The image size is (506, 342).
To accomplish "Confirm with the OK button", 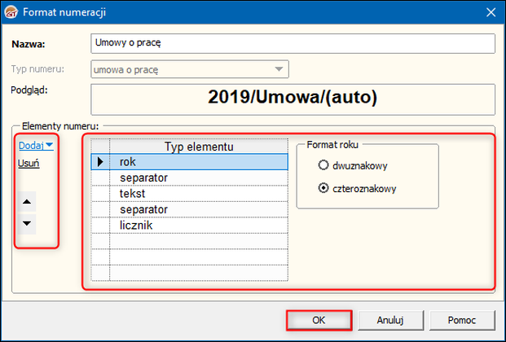I will (319, 320).
